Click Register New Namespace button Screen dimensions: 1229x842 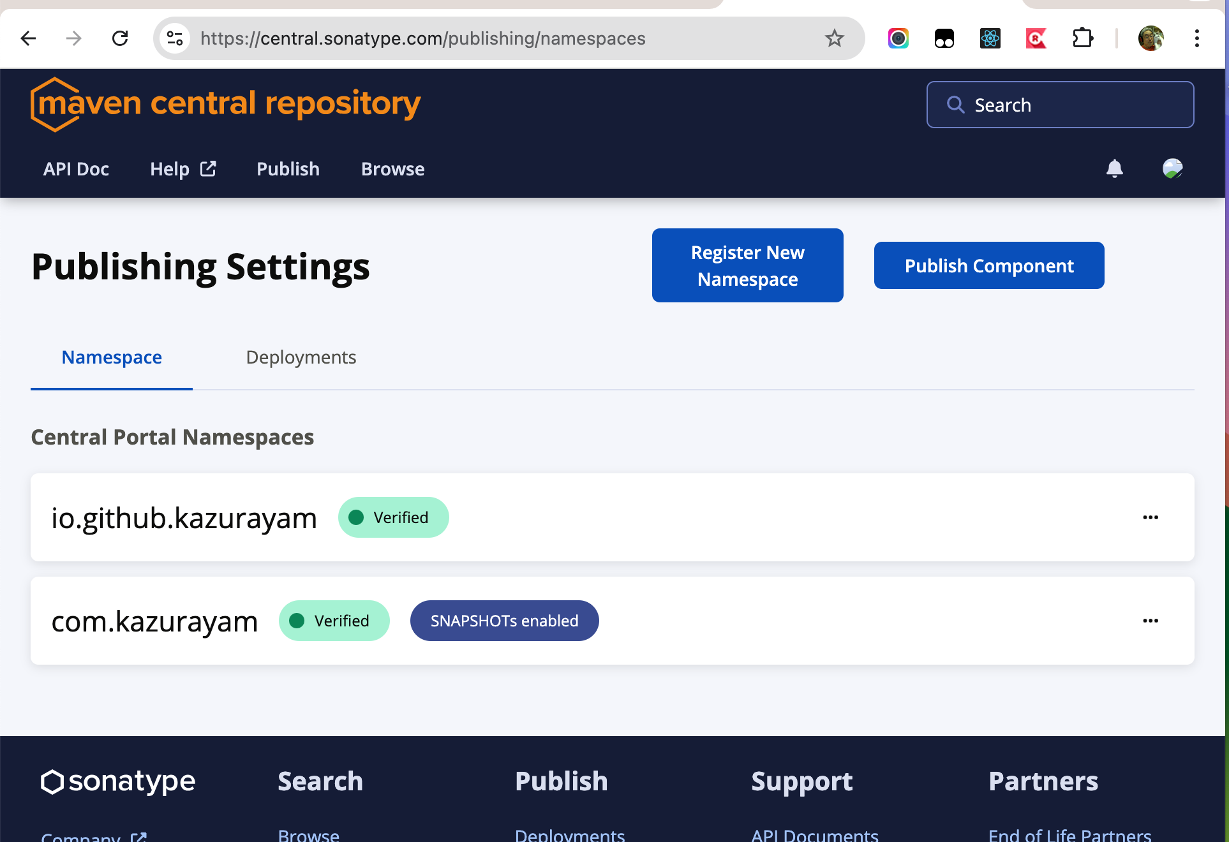click(747, 265)
